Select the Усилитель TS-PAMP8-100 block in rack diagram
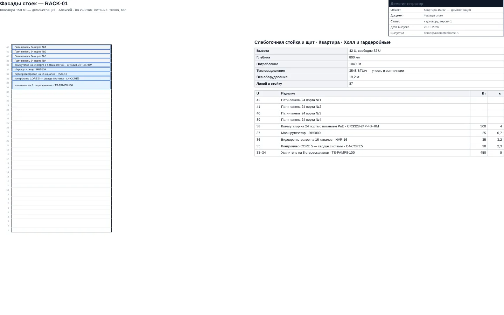The height and width of the screenshot is (315, 504). [x=61, y=85]
